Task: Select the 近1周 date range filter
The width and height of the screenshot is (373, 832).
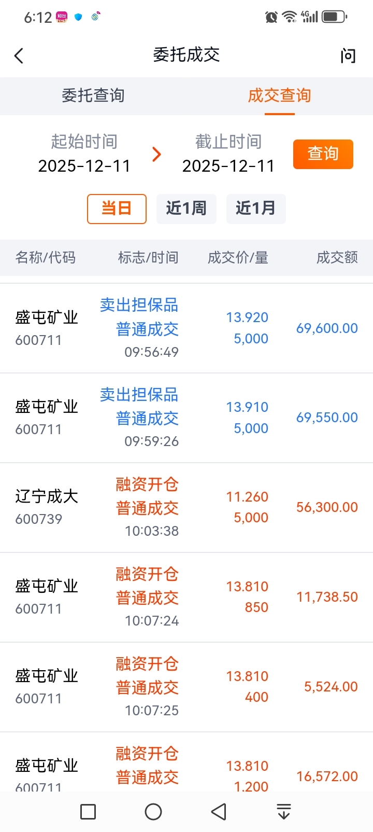Action: tap(186, 209)
